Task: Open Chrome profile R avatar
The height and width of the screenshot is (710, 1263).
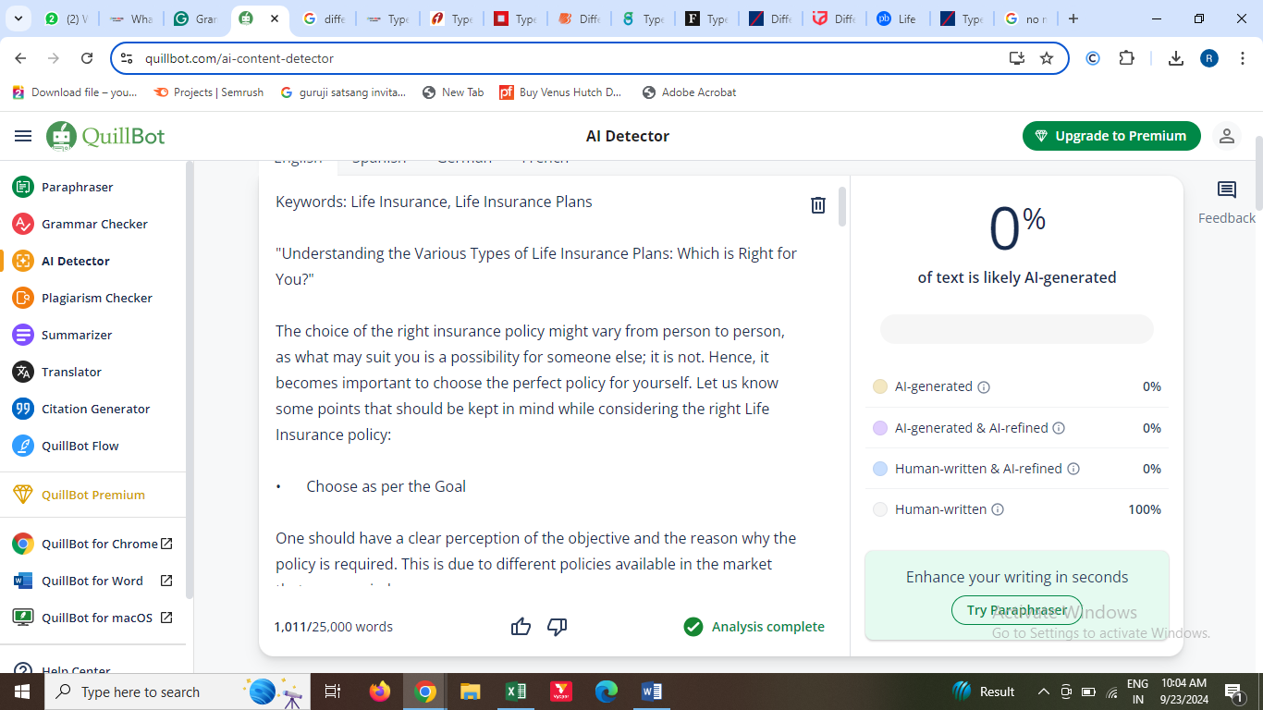Action: click(1209, 58)
